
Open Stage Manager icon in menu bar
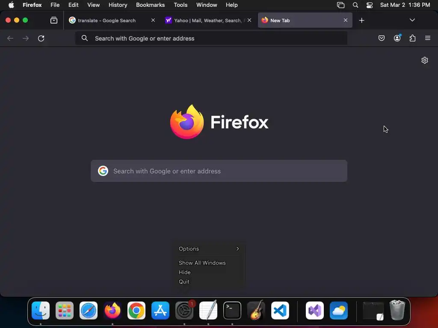tap(340, 5)
